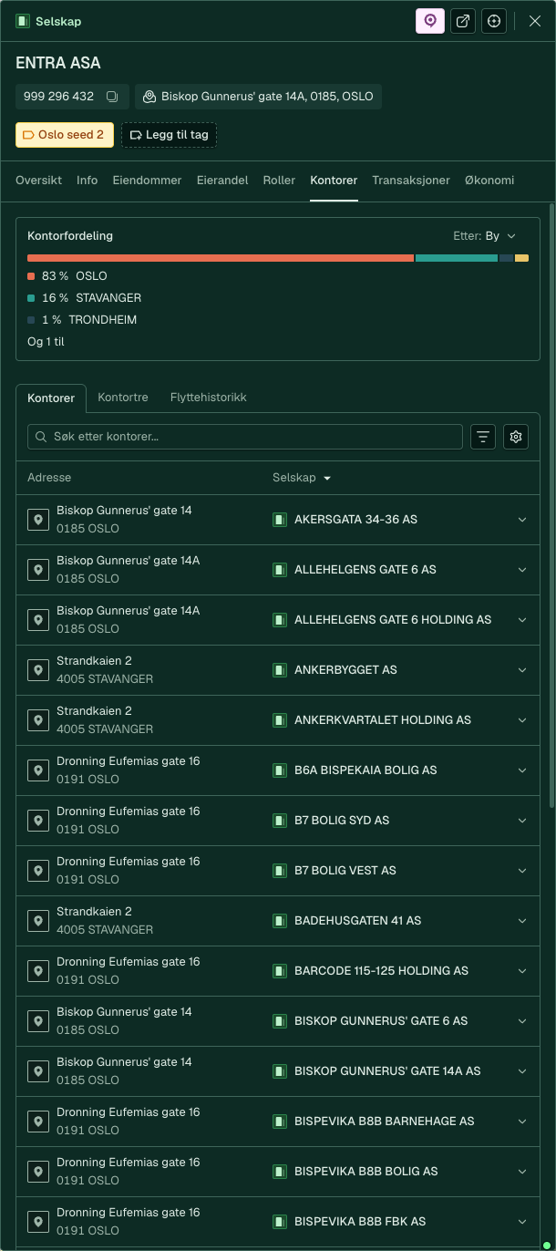Open the Eiendommer tab
This screenshot has width=556, height=1251.
coord(147,181)
